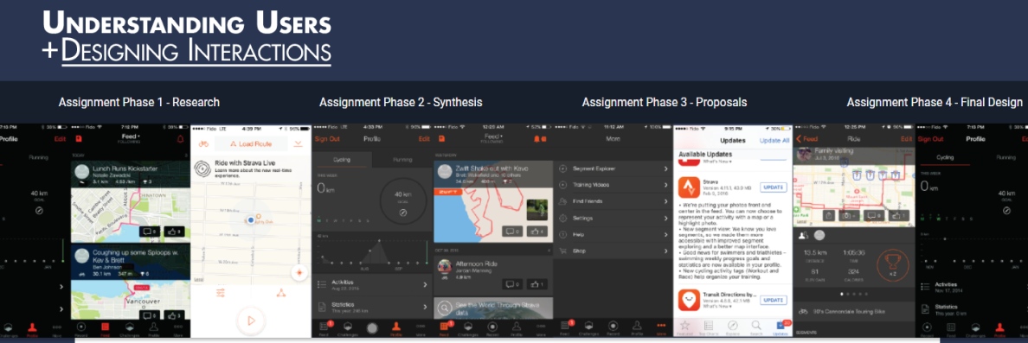Give kudos to the Afternoon Ride activity
This screenshot has height=343, width=1028.
point(537,285)
